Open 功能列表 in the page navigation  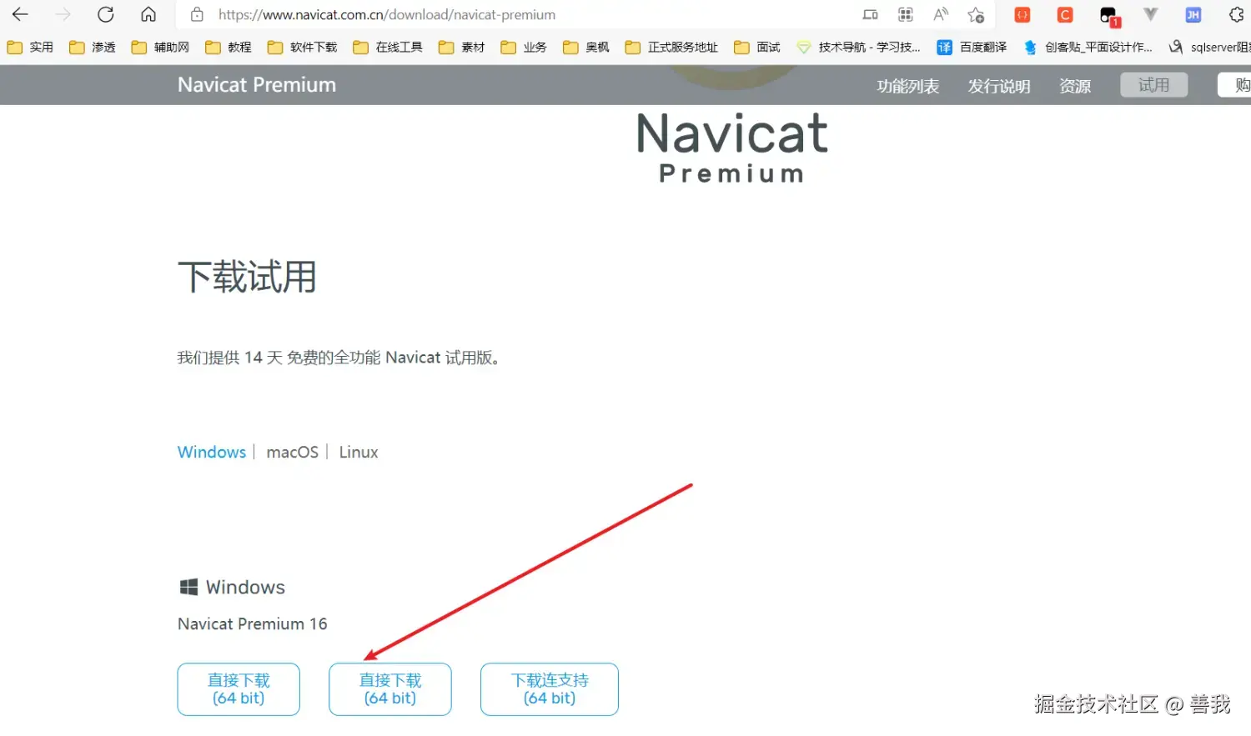click(908, 86)
